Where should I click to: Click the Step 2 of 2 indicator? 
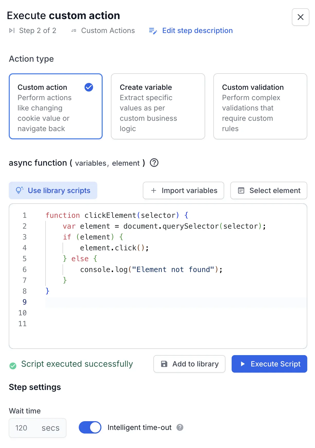click(x=38, y=31)
